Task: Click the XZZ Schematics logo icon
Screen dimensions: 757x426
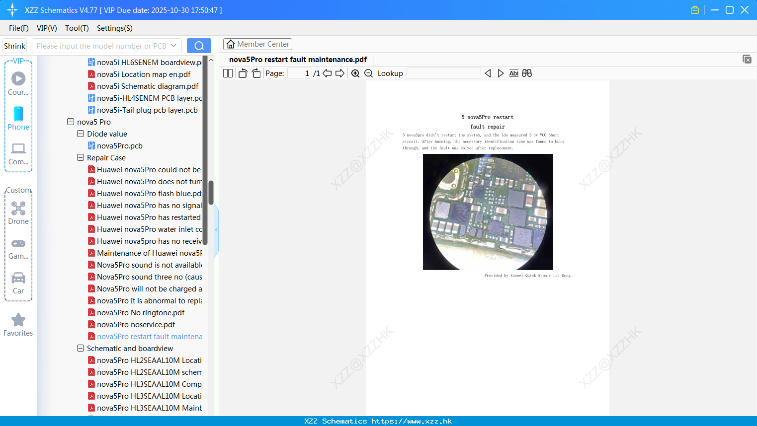Action: point(12,10)
